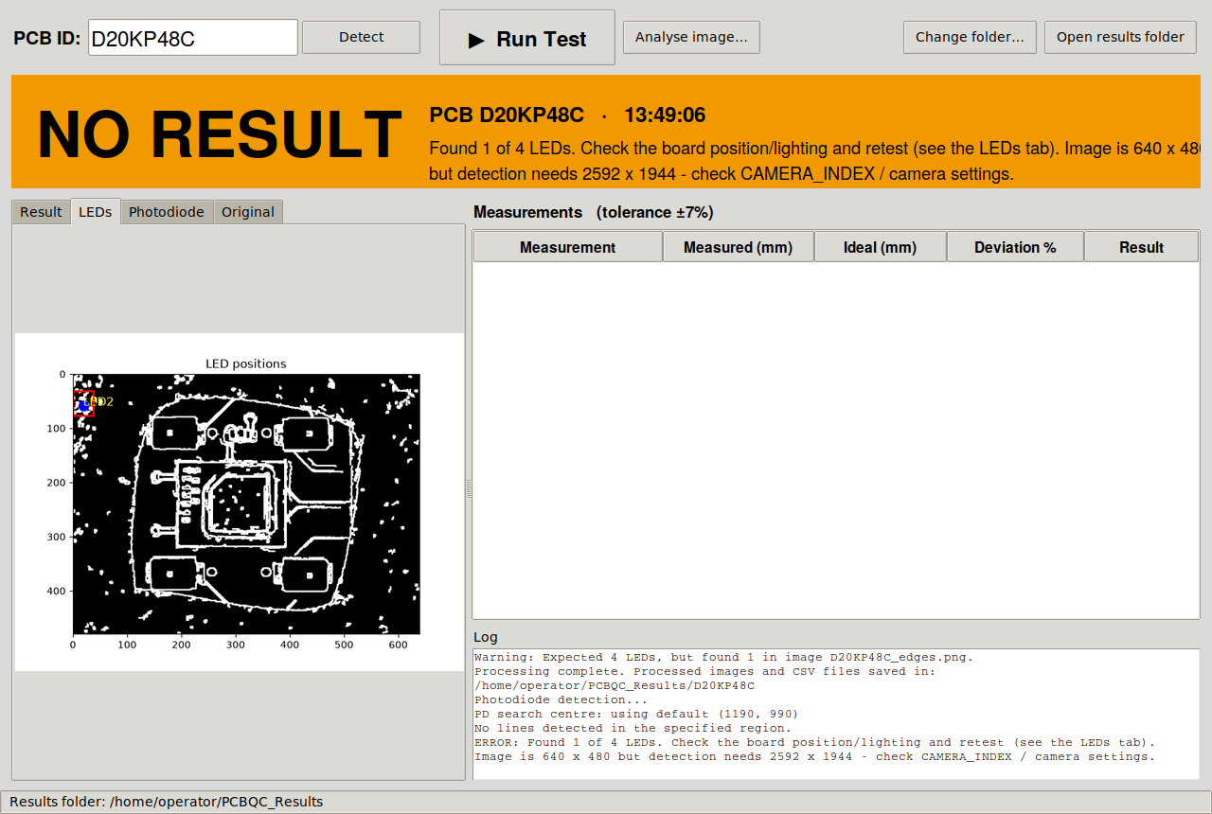This screenshot has width=1212, height=814.
Task: Sort by Measured (mm) column header
Action: pyautogui.click(x=739, y=247)
